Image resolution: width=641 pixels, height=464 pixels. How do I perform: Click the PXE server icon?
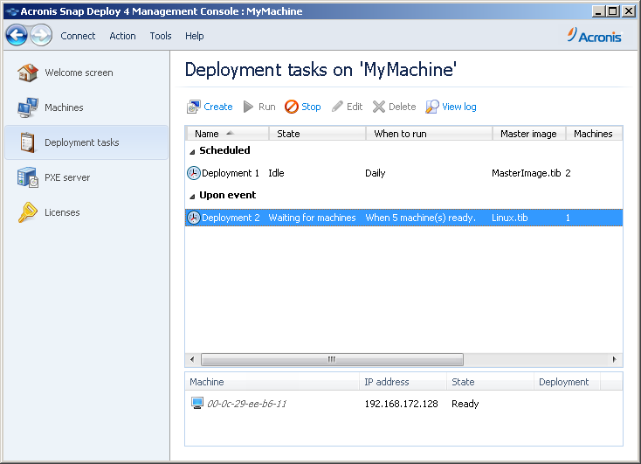28,177
